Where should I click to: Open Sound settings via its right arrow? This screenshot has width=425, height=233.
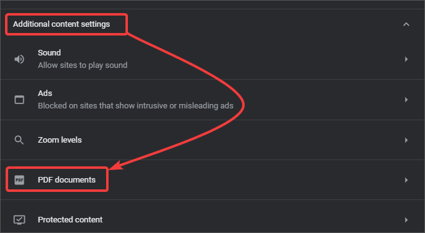click(x=406, y=59)
